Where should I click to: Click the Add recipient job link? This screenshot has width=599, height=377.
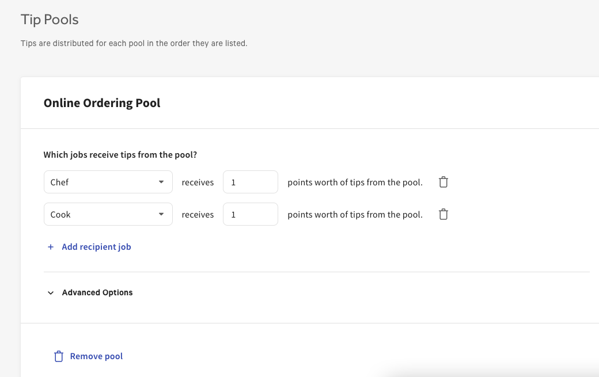(x=96, y=246)
